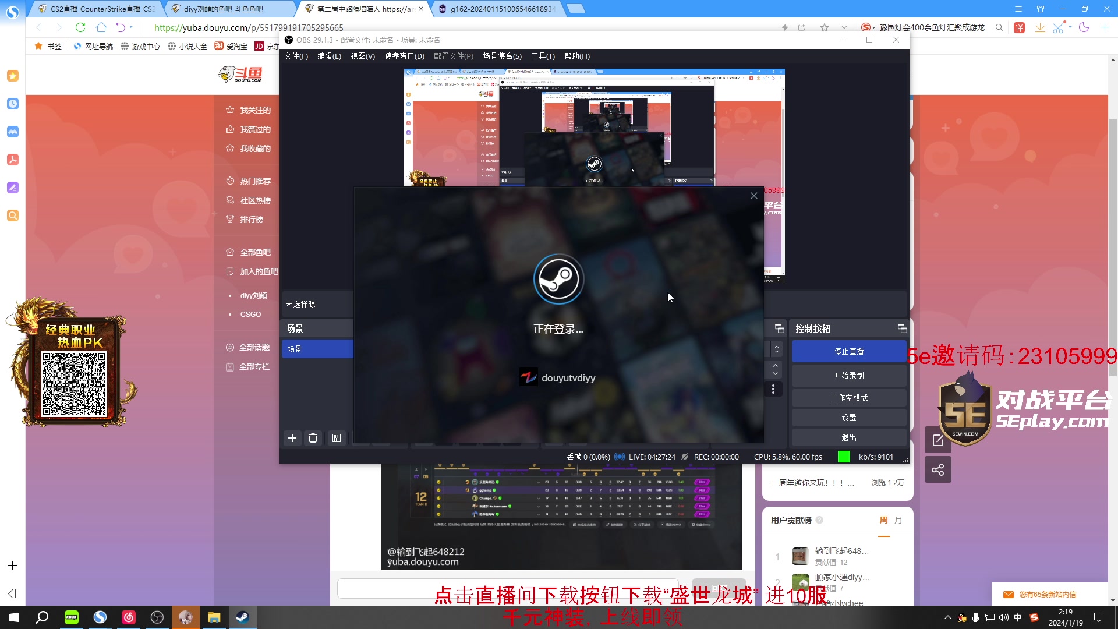Toggle 工作室模式 (Studio Mode) in OBS
Viewport: 1118px width, 629px height.
[849, 397]
